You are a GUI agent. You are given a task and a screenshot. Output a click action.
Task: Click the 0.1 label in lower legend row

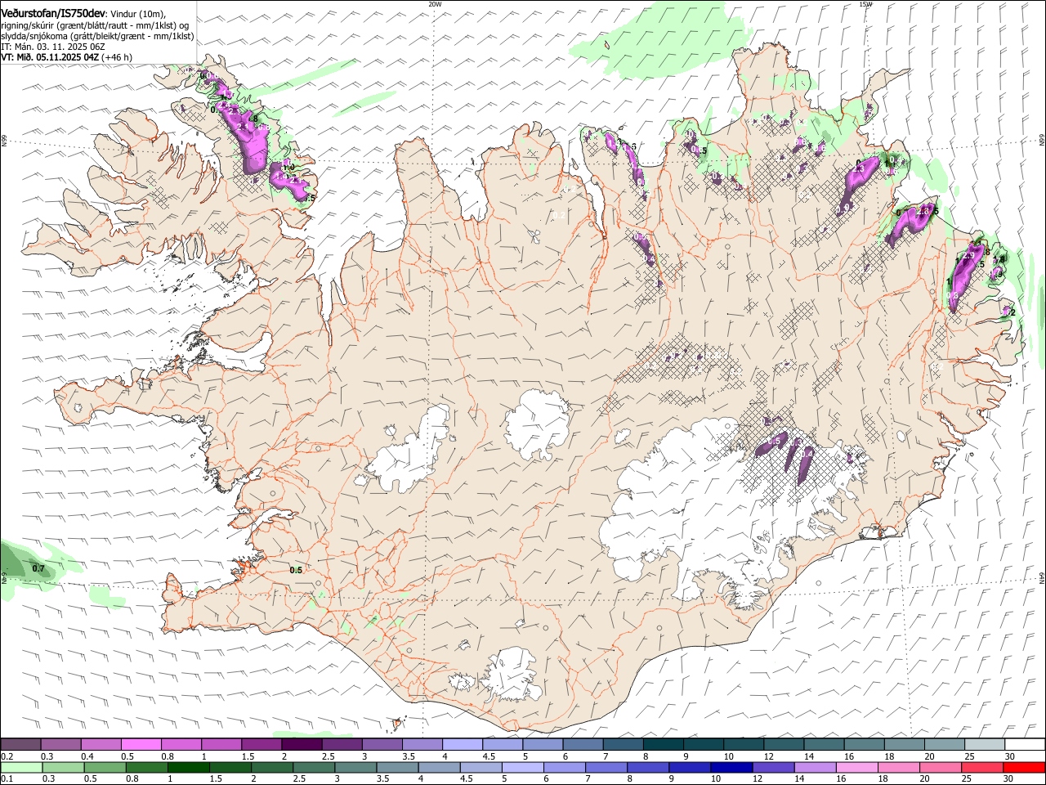[7, 779]
